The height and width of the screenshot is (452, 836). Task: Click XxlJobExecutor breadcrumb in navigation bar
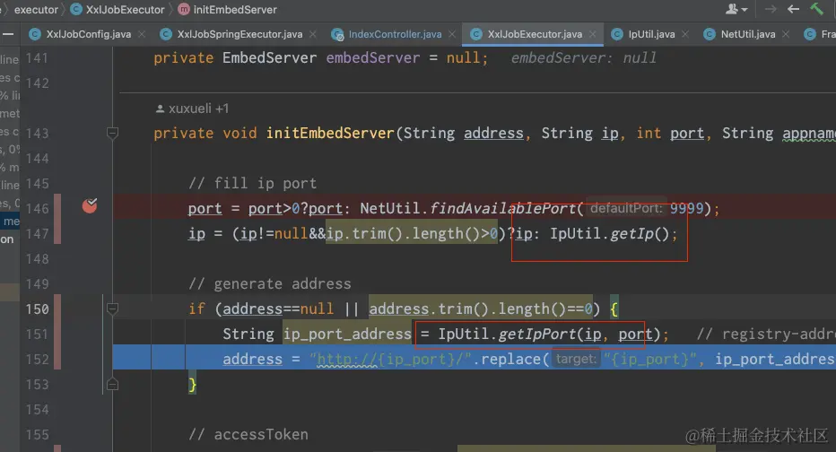click(x=126, y=10)
